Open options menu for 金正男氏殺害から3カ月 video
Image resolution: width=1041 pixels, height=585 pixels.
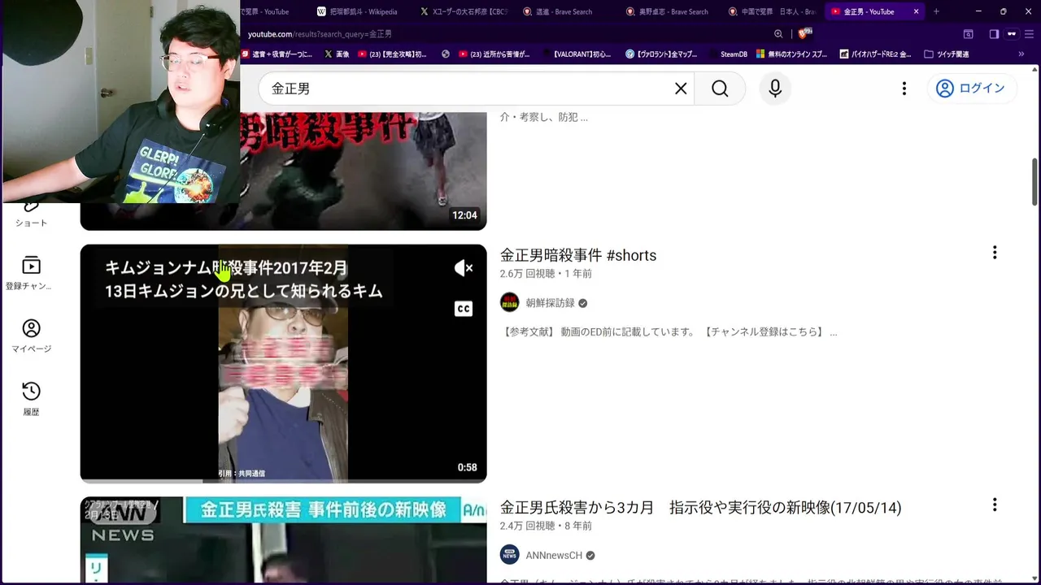(994, 505)
